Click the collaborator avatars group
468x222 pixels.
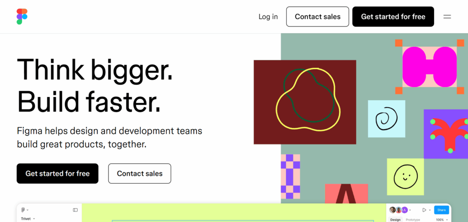(x=399, y=210)
